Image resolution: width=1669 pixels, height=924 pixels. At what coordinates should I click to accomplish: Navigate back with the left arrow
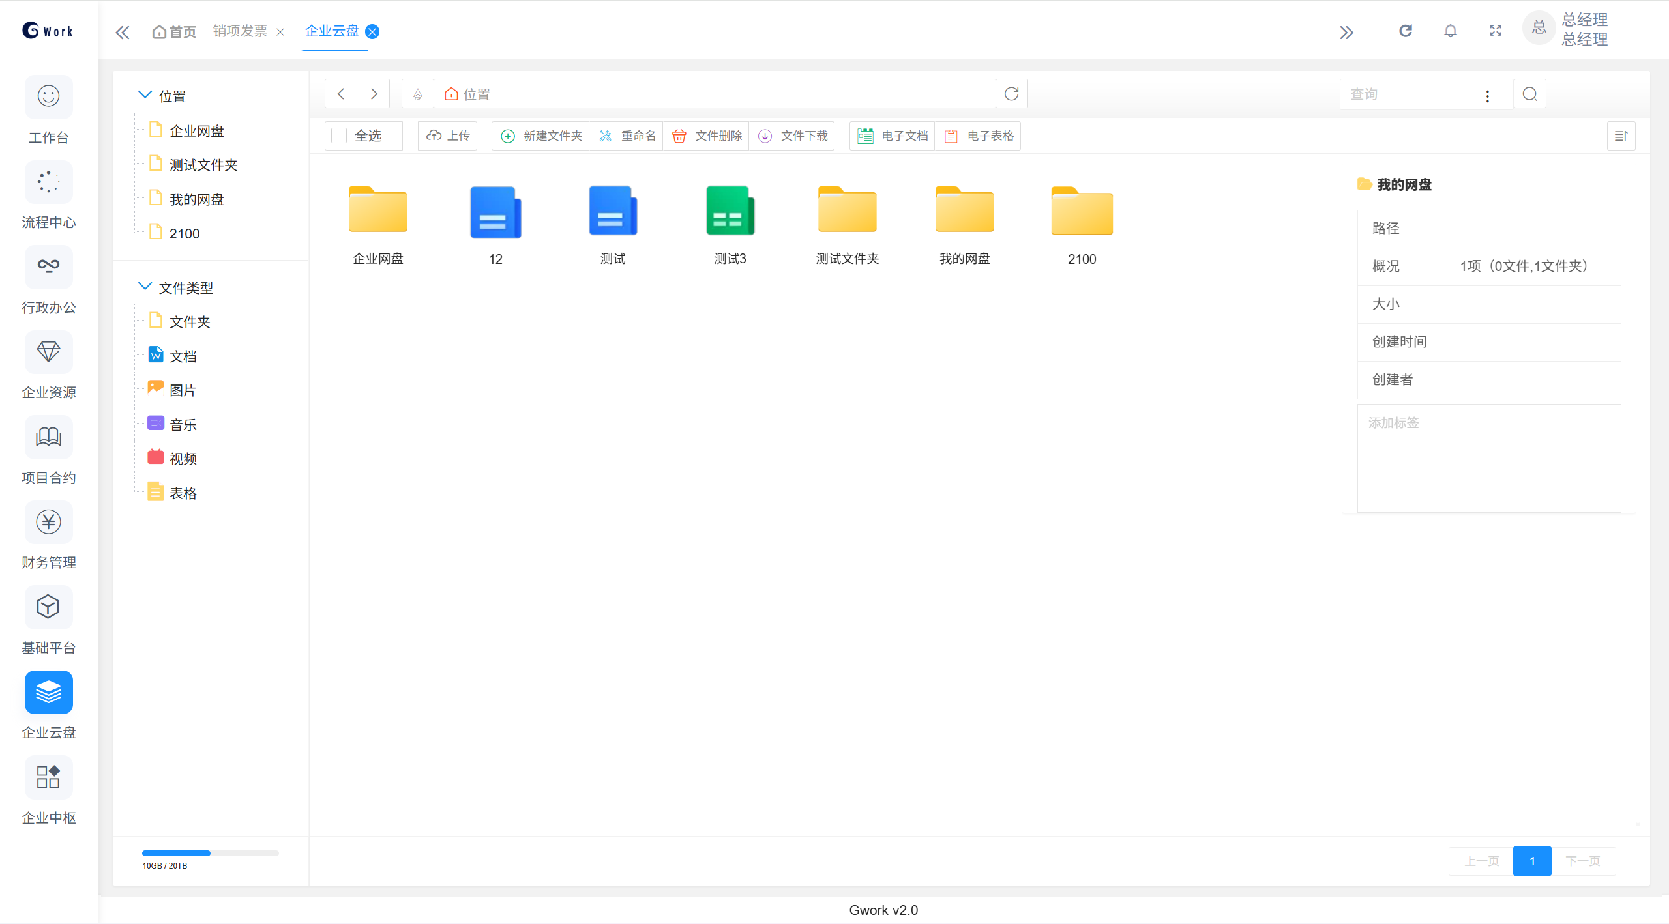341,94
